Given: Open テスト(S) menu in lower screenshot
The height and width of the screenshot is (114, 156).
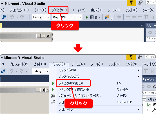Looking at the screenshot, I should pos(114,64).
